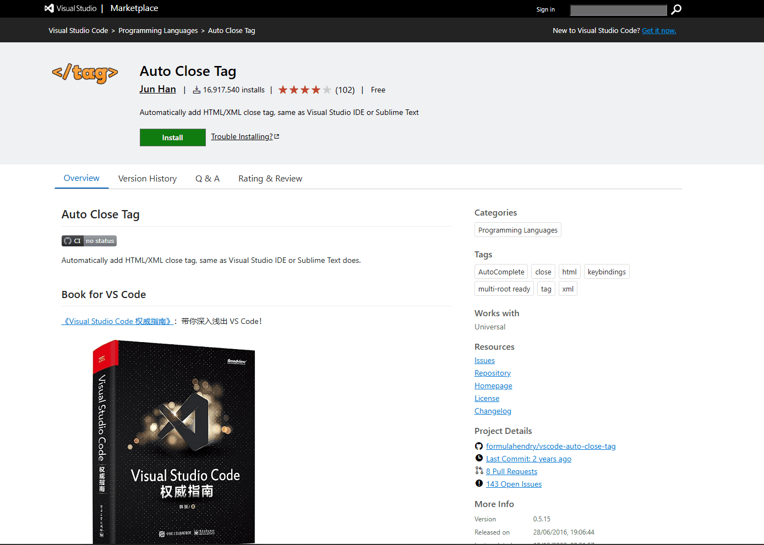Open the Repository resource link
764x545 pixels.
click(493, 373)
